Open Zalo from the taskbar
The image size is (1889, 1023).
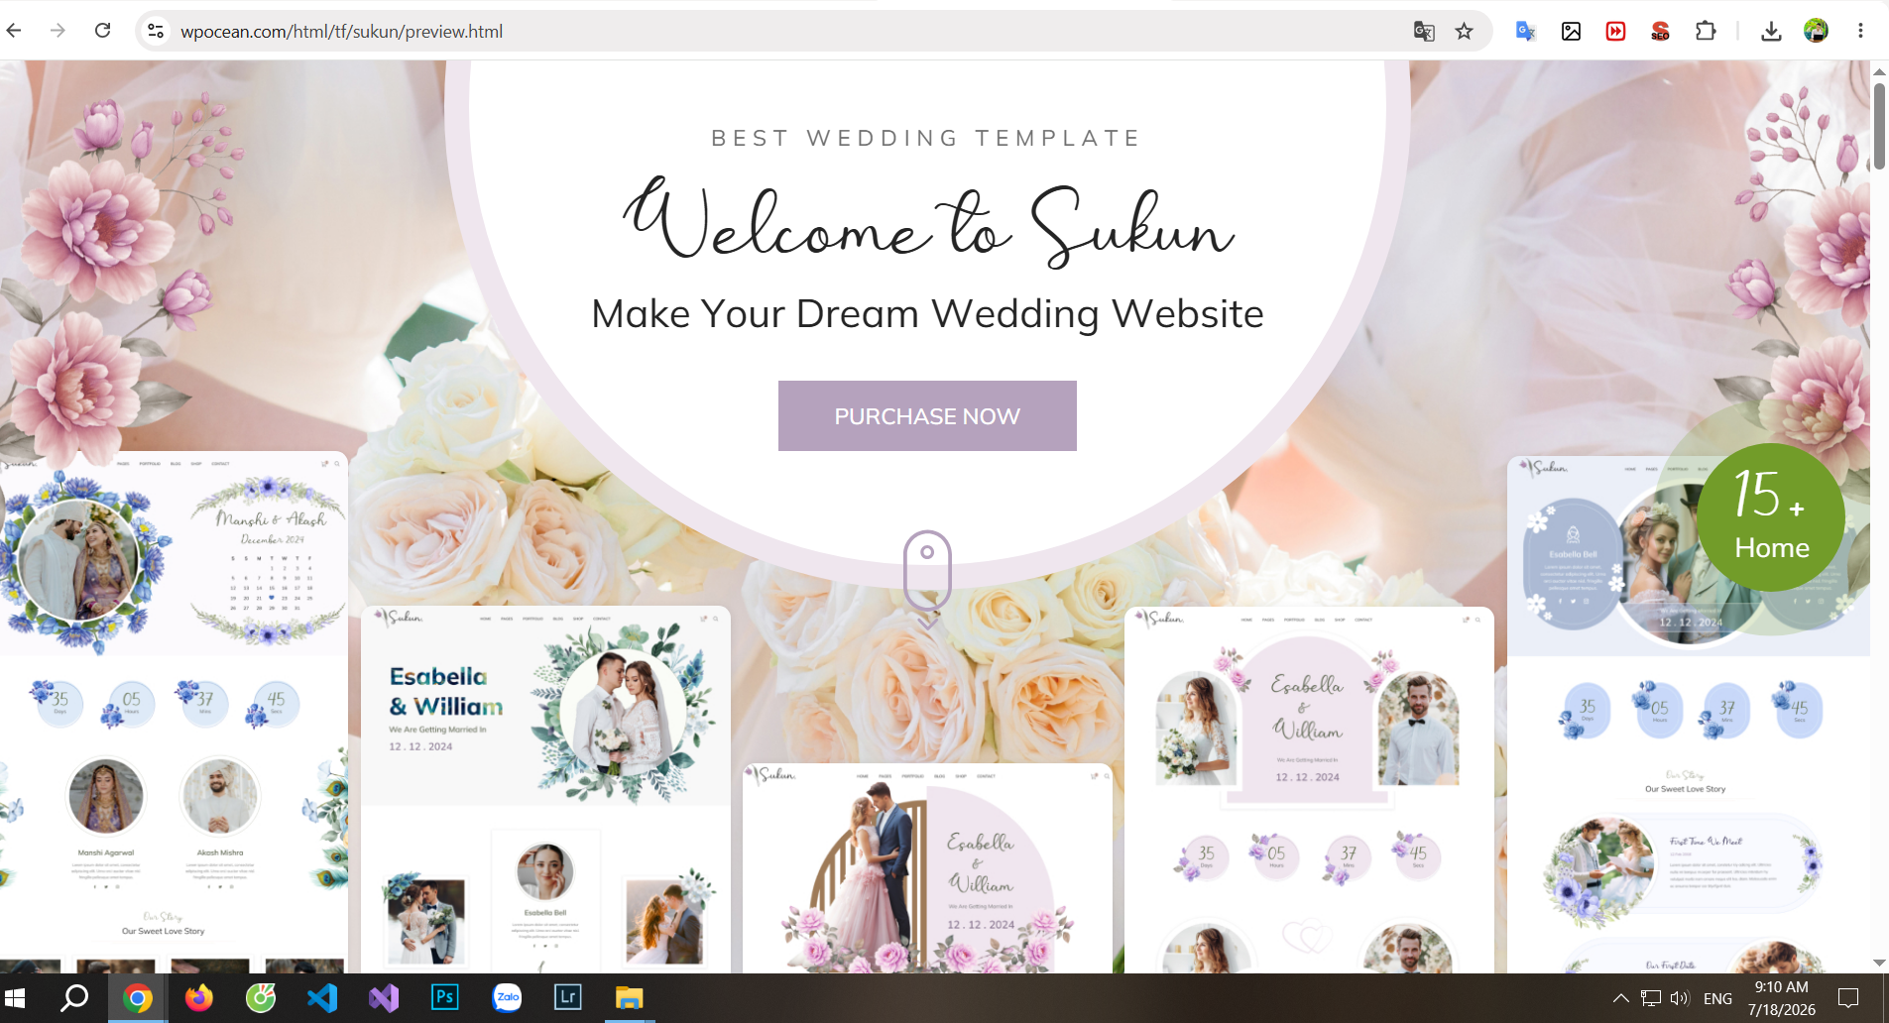507,998
